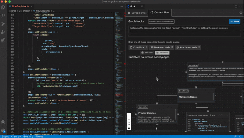Click Preview Description Markdown button
Image resolution: width=244 pixels, height=138 pixels.
point(161,22)
